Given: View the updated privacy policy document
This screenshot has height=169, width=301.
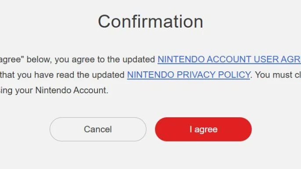Looking at the screenshot, I should pos(189,75).
